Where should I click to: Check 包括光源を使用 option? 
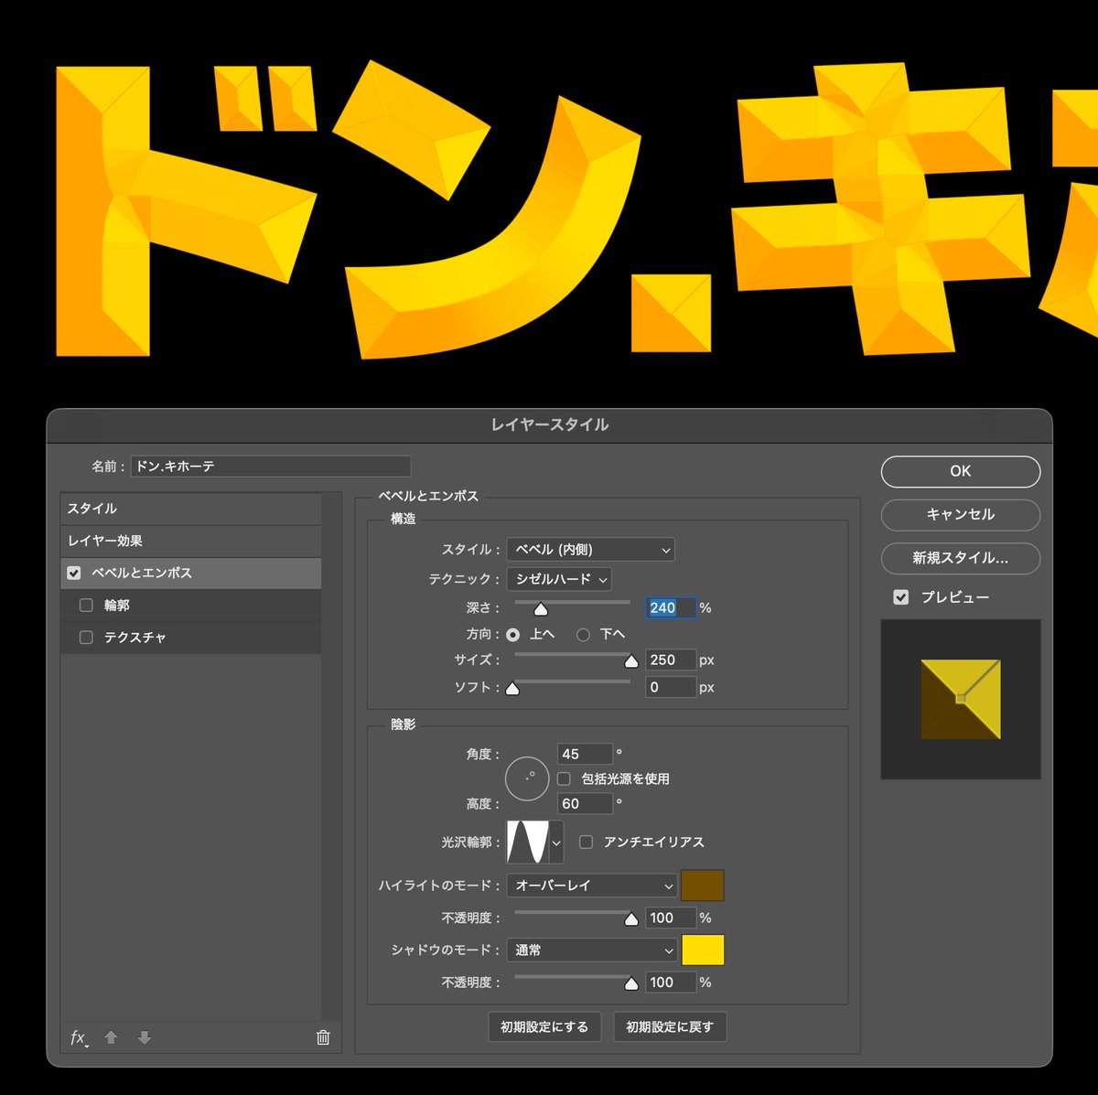pyautogui.click(x=564, y=778)
